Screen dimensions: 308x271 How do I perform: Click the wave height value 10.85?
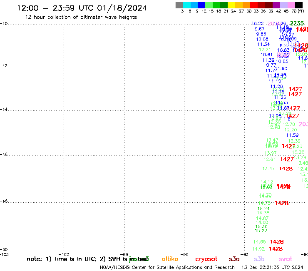(x=282, y=61)
